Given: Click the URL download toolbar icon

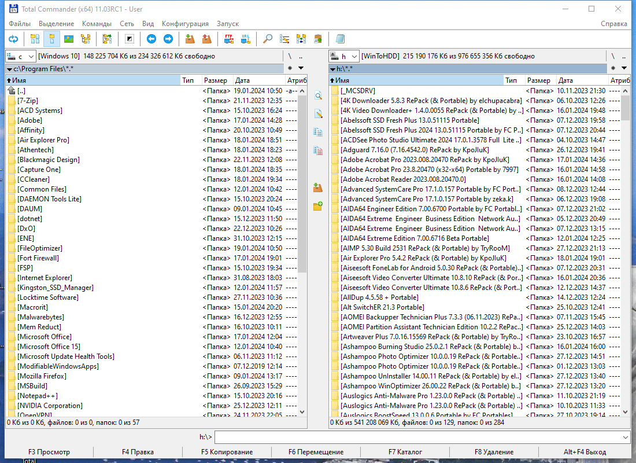Looking at the screenshot, I should [245, 39].
